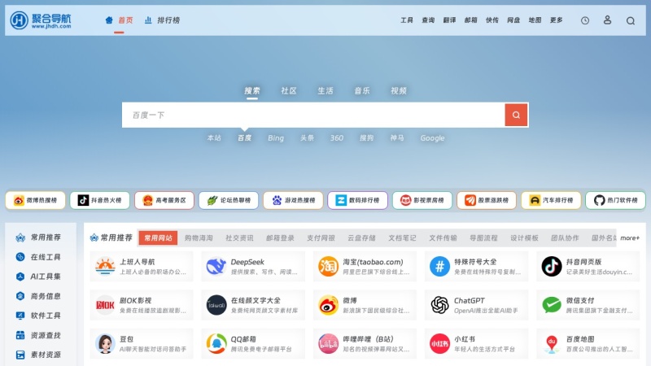The height and width of the screenshot is (366, 651).
Task: Open the 抖音热火榜 shortcut button
Action: (x=99, y=200)
